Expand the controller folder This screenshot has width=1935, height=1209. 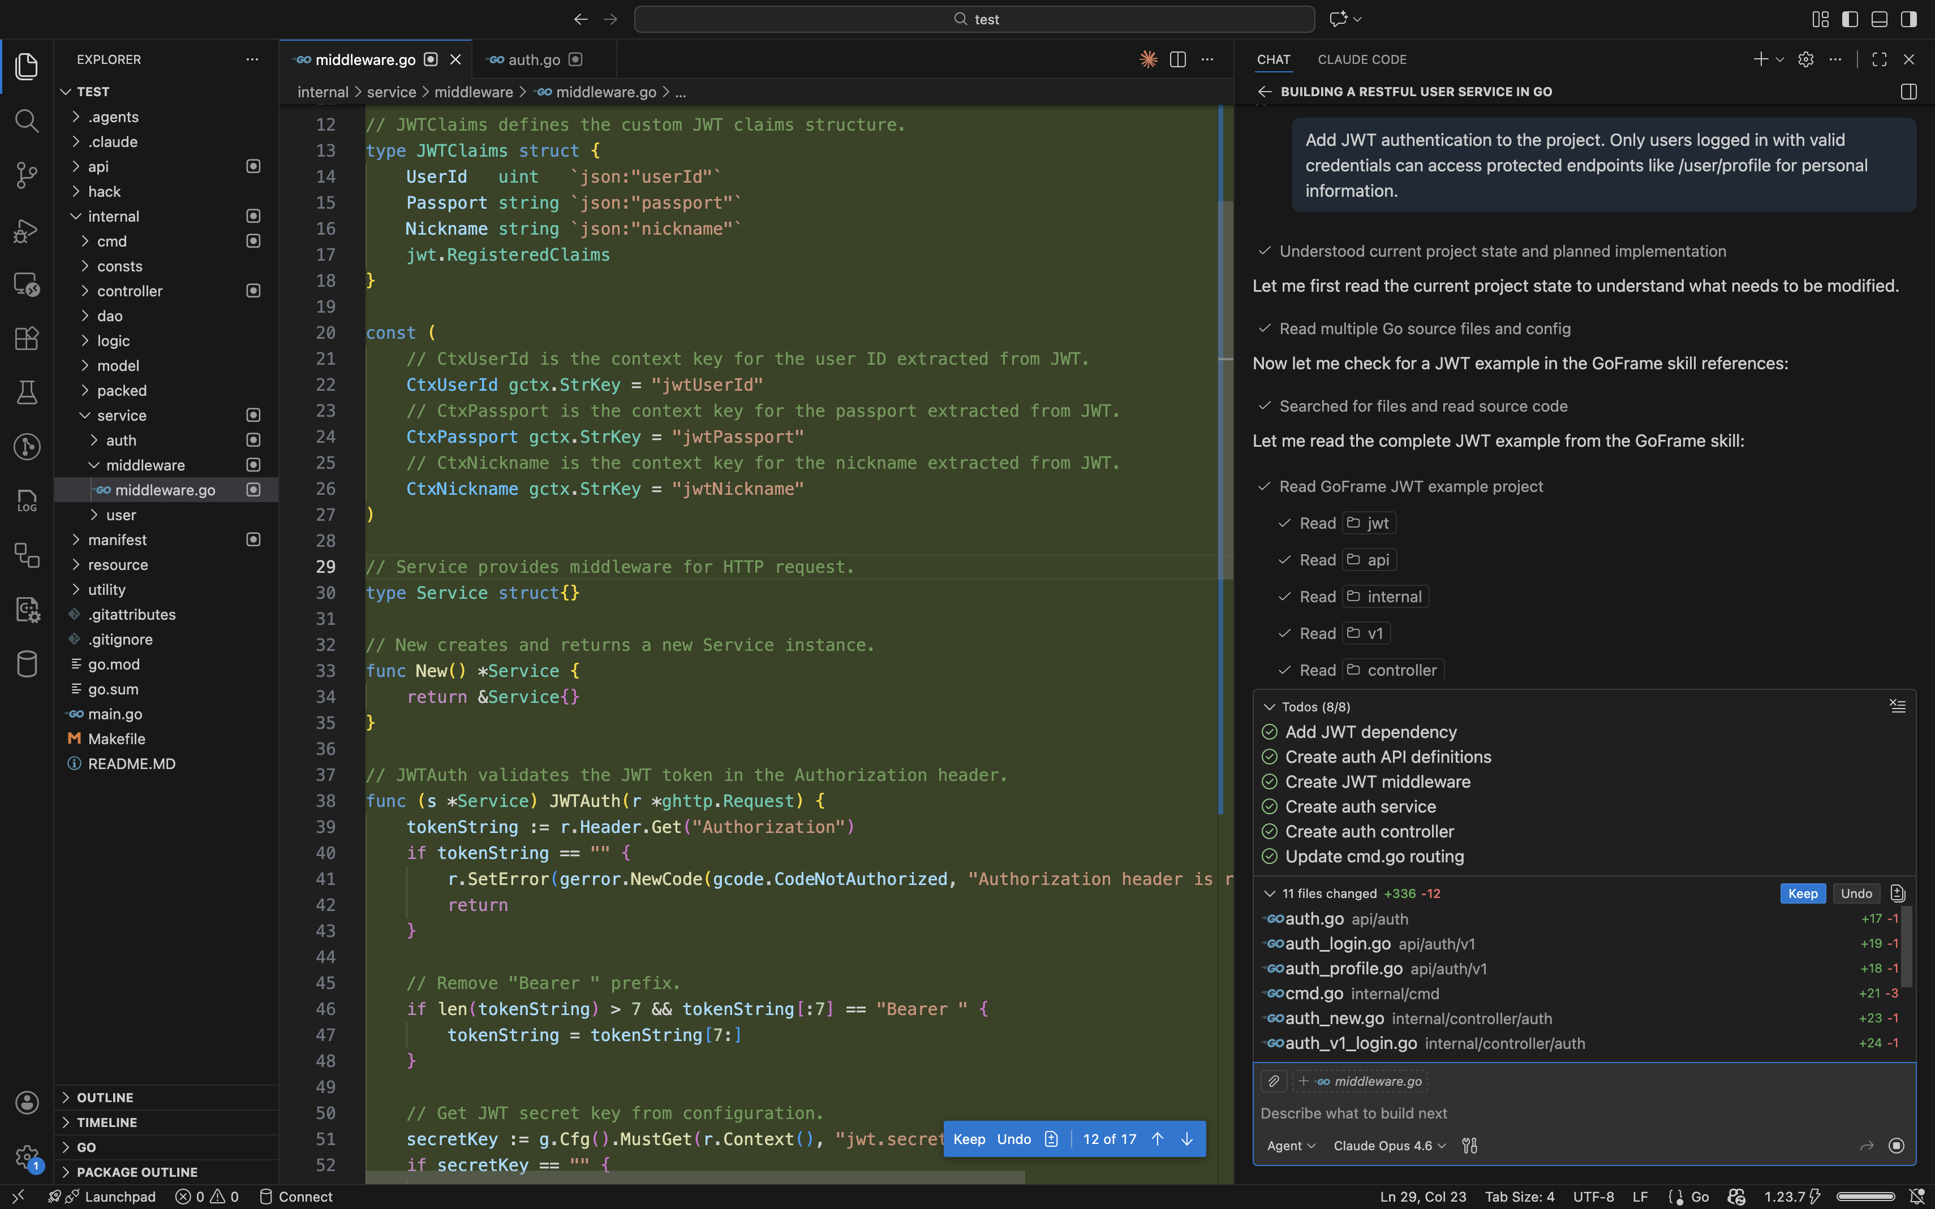pos(166,291)
